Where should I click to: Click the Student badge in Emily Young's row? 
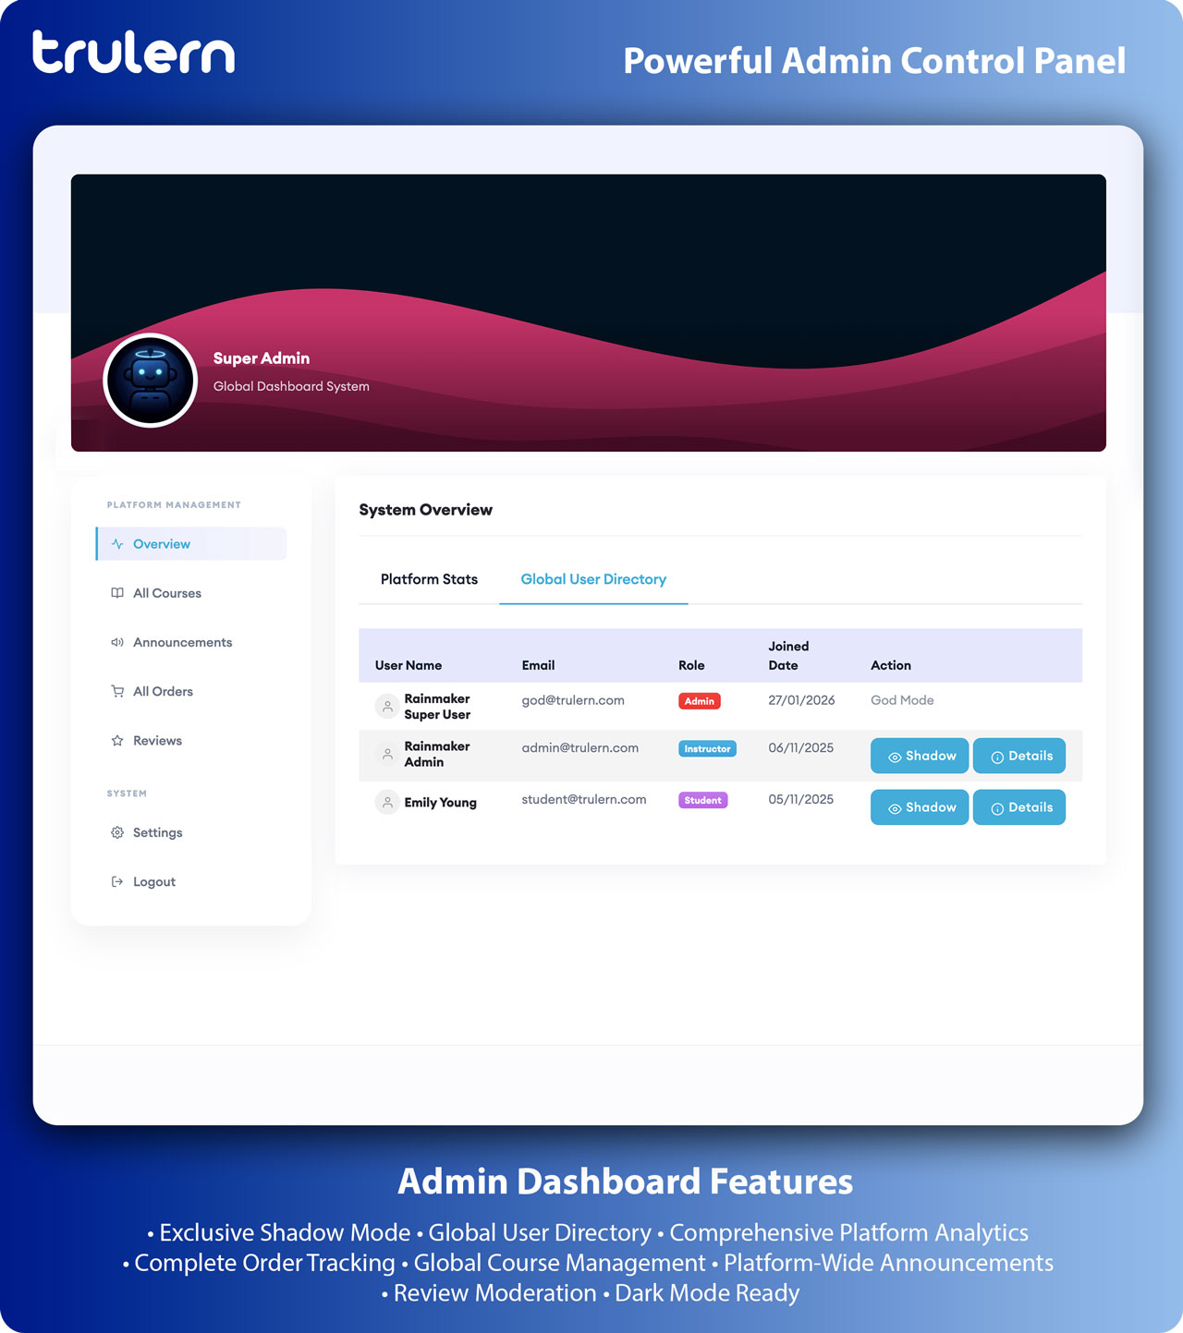pos(703,800)
